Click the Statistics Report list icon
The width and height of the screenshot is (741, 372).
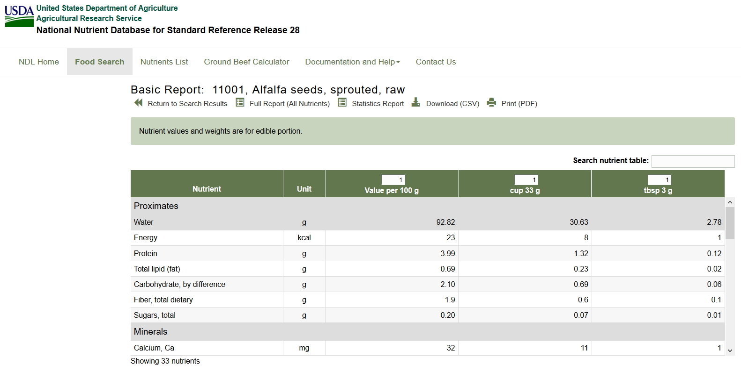pos(342,103)
